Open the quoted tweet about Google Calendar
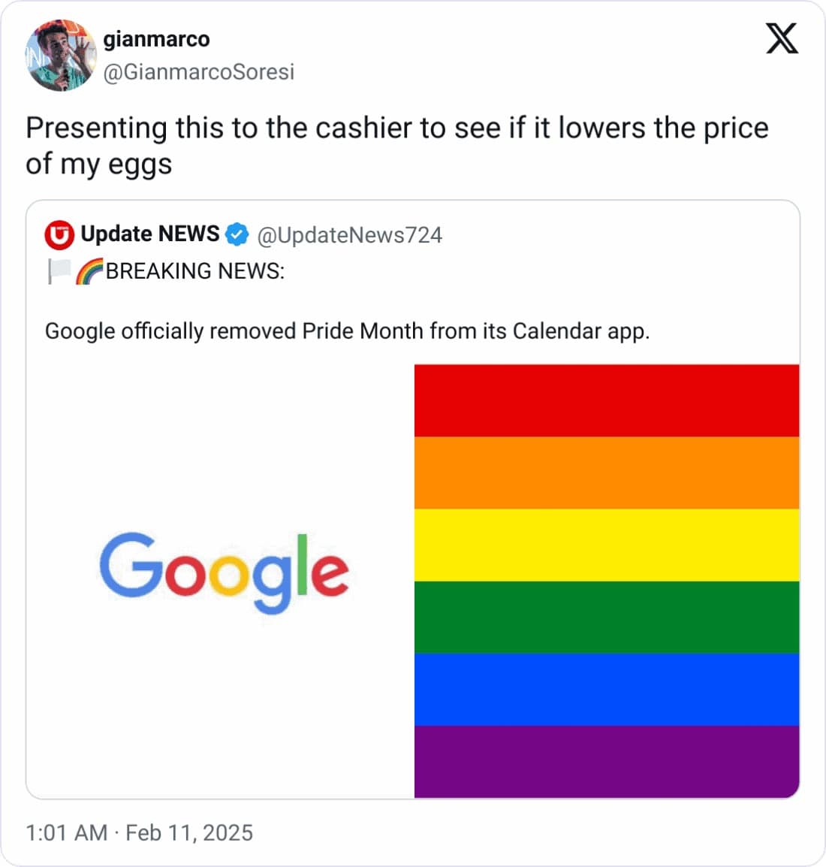 347,331
